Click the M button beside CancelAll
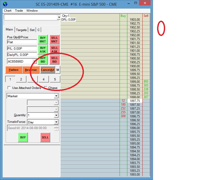 [58, 70]
